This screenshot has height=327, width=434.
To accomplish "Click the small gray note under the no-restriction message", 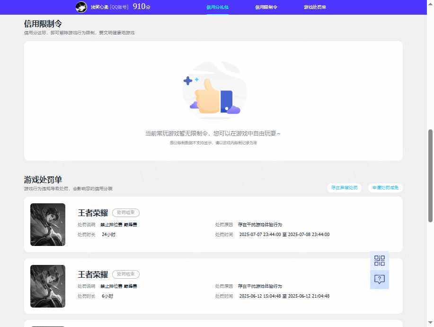I will (213, 143).
